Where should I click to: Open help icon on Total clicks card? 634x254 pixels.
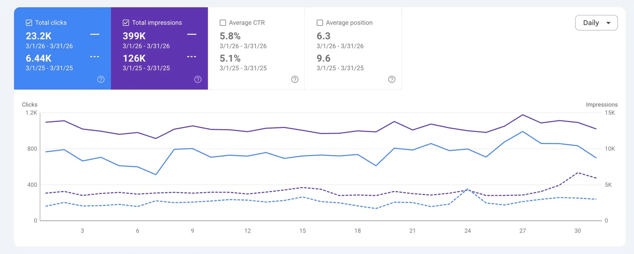coord(101,79)
